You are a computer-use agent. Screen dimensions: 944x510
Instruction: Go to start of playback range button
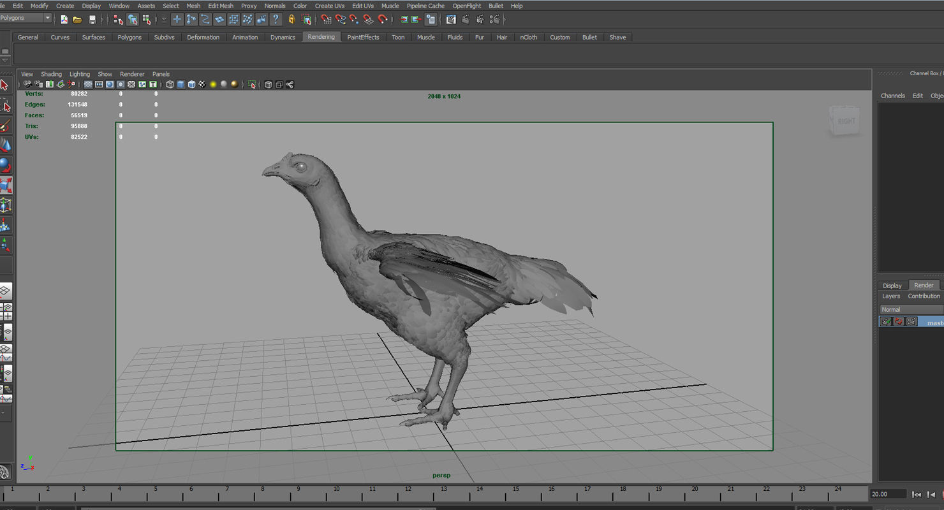point(917,494)
